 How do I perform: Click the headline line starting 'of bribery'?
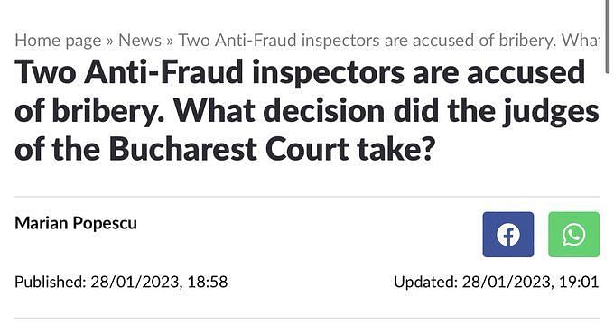[x=307, y=112]
